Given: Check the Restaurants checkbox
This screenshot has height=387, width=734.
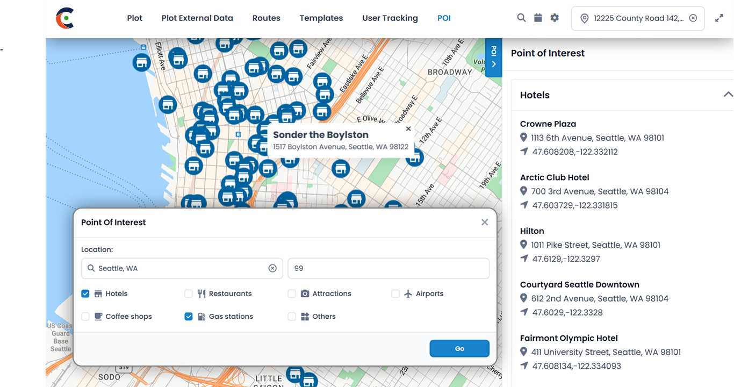Looking at the screenshot, I should [x=189, y=294].
